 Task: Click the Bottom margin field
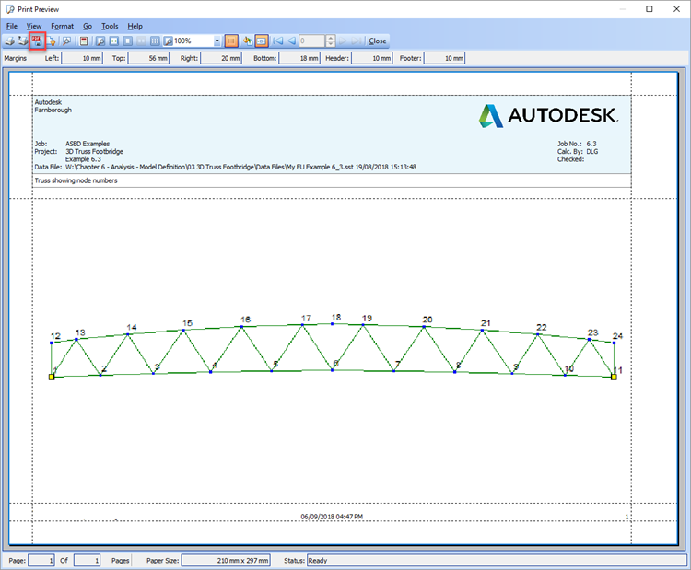click(x=299, y=58)
